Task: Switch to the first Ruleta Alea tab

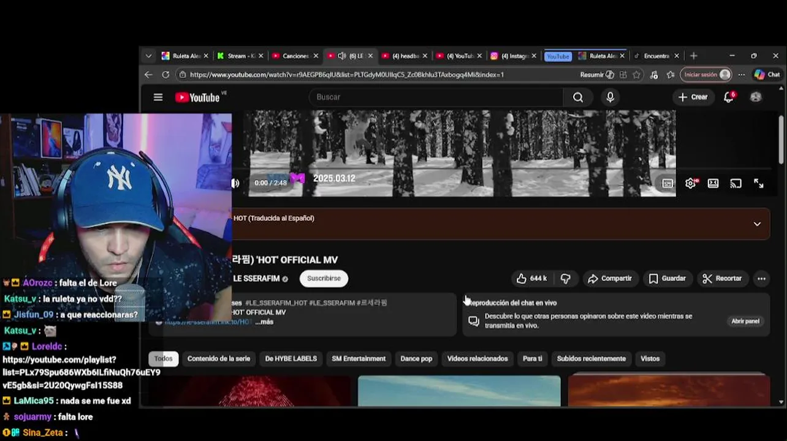Action: pos(185,56)
